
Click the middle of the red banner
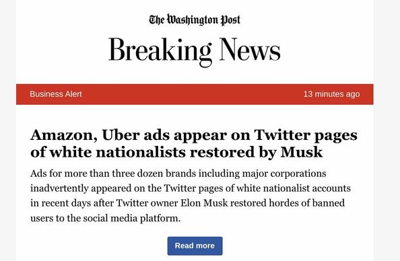coord(195,94)
